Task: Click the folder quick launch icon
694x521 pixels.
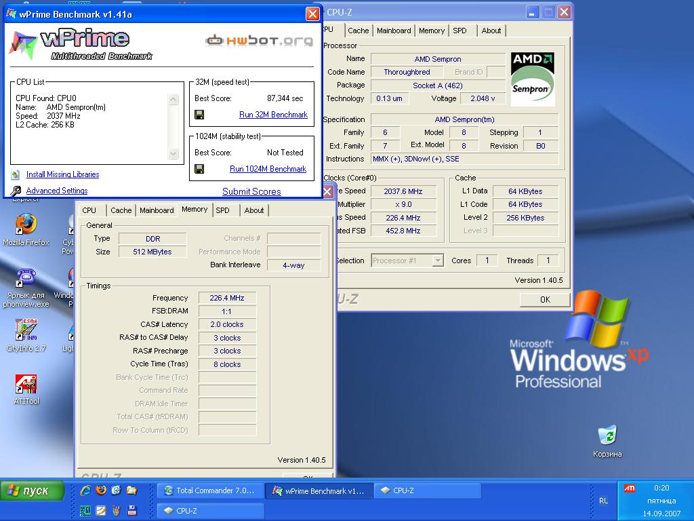Action: pos(131,490)
